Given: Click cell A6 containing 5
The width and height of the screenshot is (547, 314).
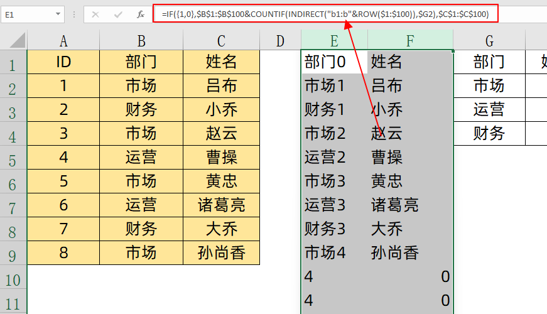Looking at the screenshot, I should tap(63, 181).
